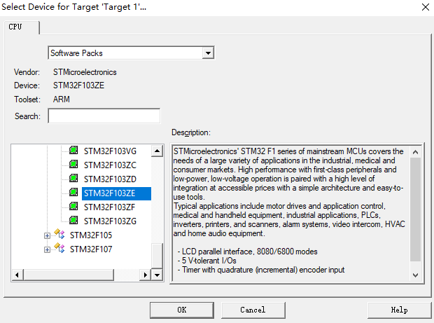Select STM32F103ZD device in tree

[110, 179]
